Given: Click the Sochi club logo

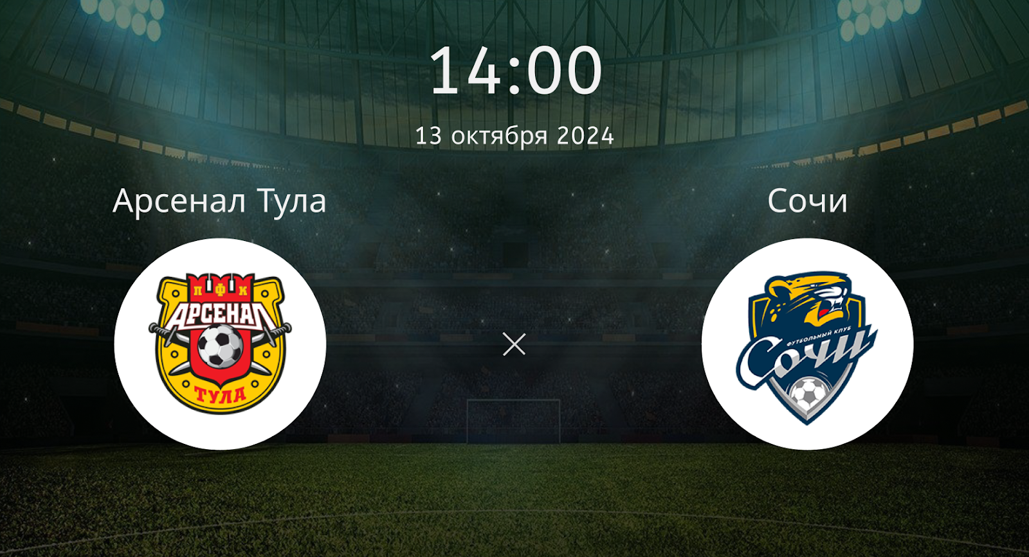Looking at the screenshot, I should [807, 347].
